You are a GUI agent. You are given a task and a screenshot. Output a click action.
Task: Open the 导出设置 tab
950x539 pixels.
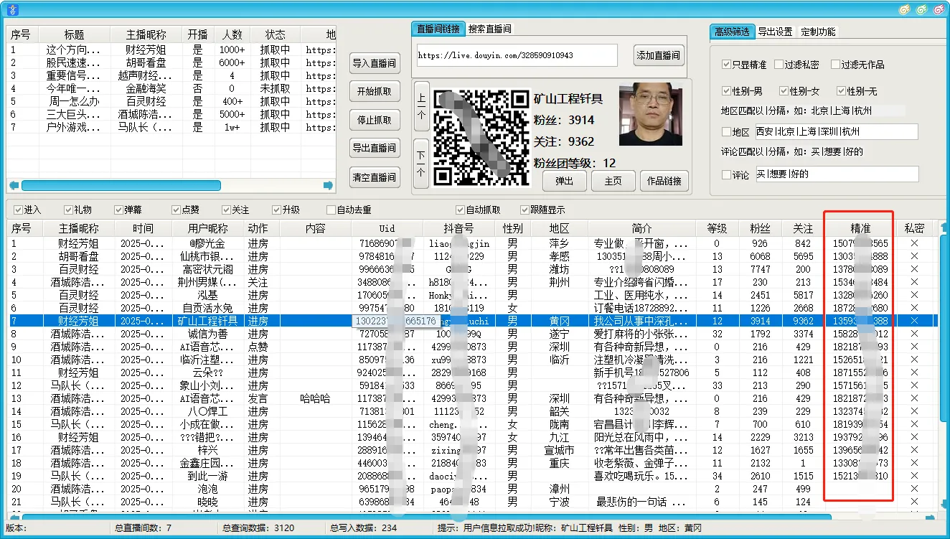(776, 32)
